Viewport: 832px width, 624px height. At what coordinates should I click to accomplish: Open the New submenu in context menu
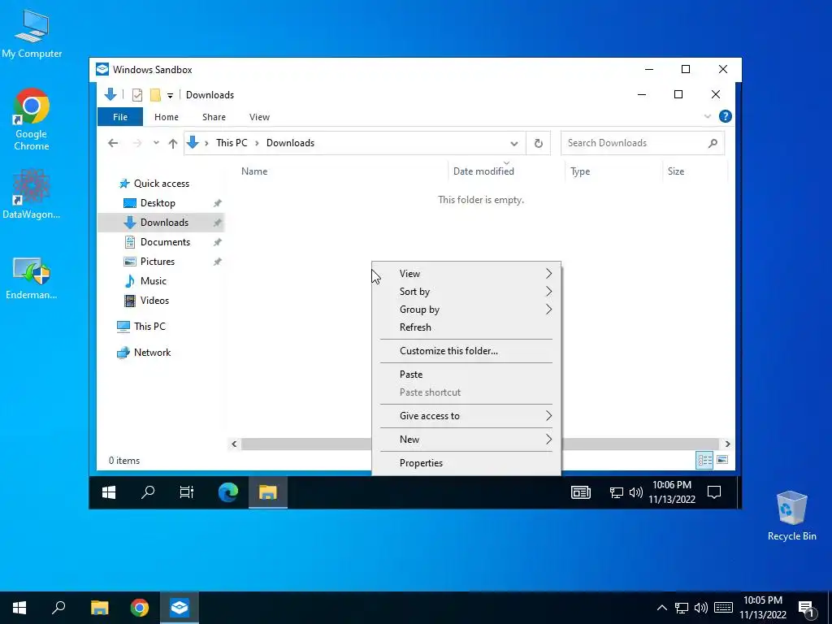coord(466,440)
